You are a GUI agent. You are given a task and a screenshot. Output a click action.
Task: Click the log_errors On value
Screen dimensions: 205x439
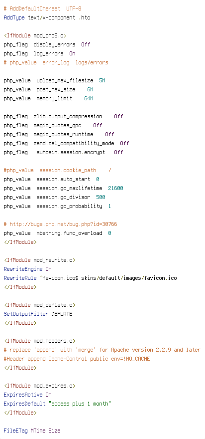click(72, 53)
